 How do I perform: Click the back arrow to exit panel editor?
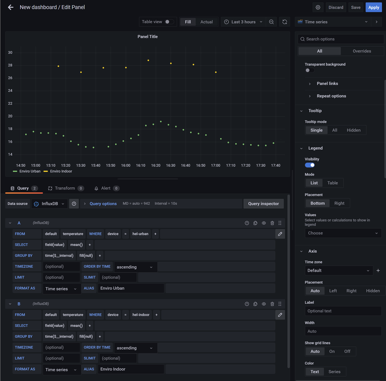11,7
